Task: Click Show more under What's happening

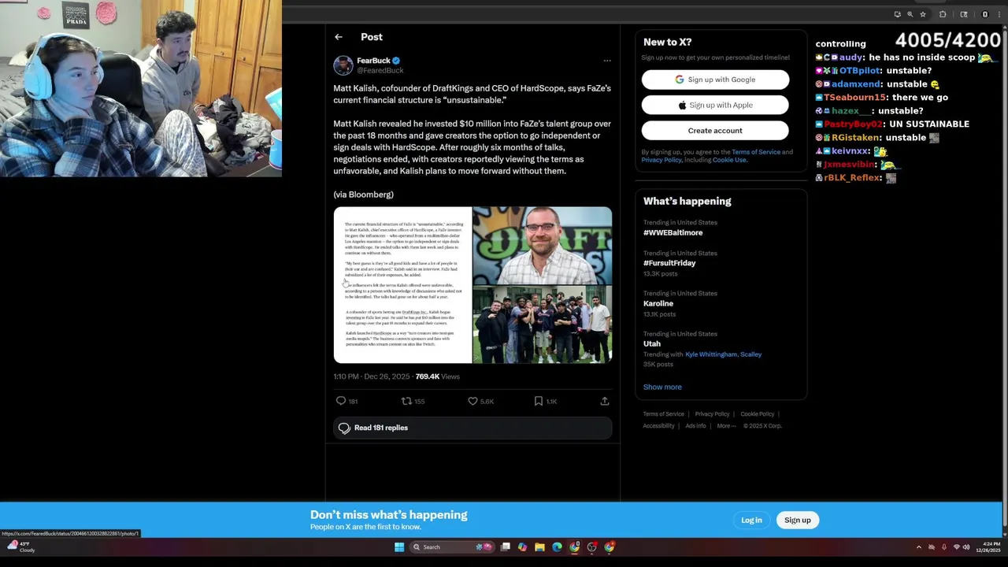Action: (662, 387)
